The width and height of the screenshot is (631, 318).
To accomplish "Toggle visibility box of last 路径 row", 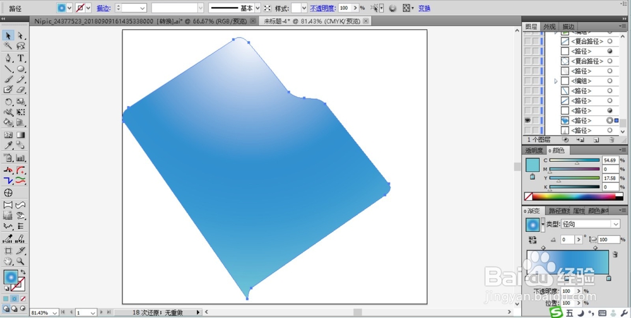I will pos(528,131).
